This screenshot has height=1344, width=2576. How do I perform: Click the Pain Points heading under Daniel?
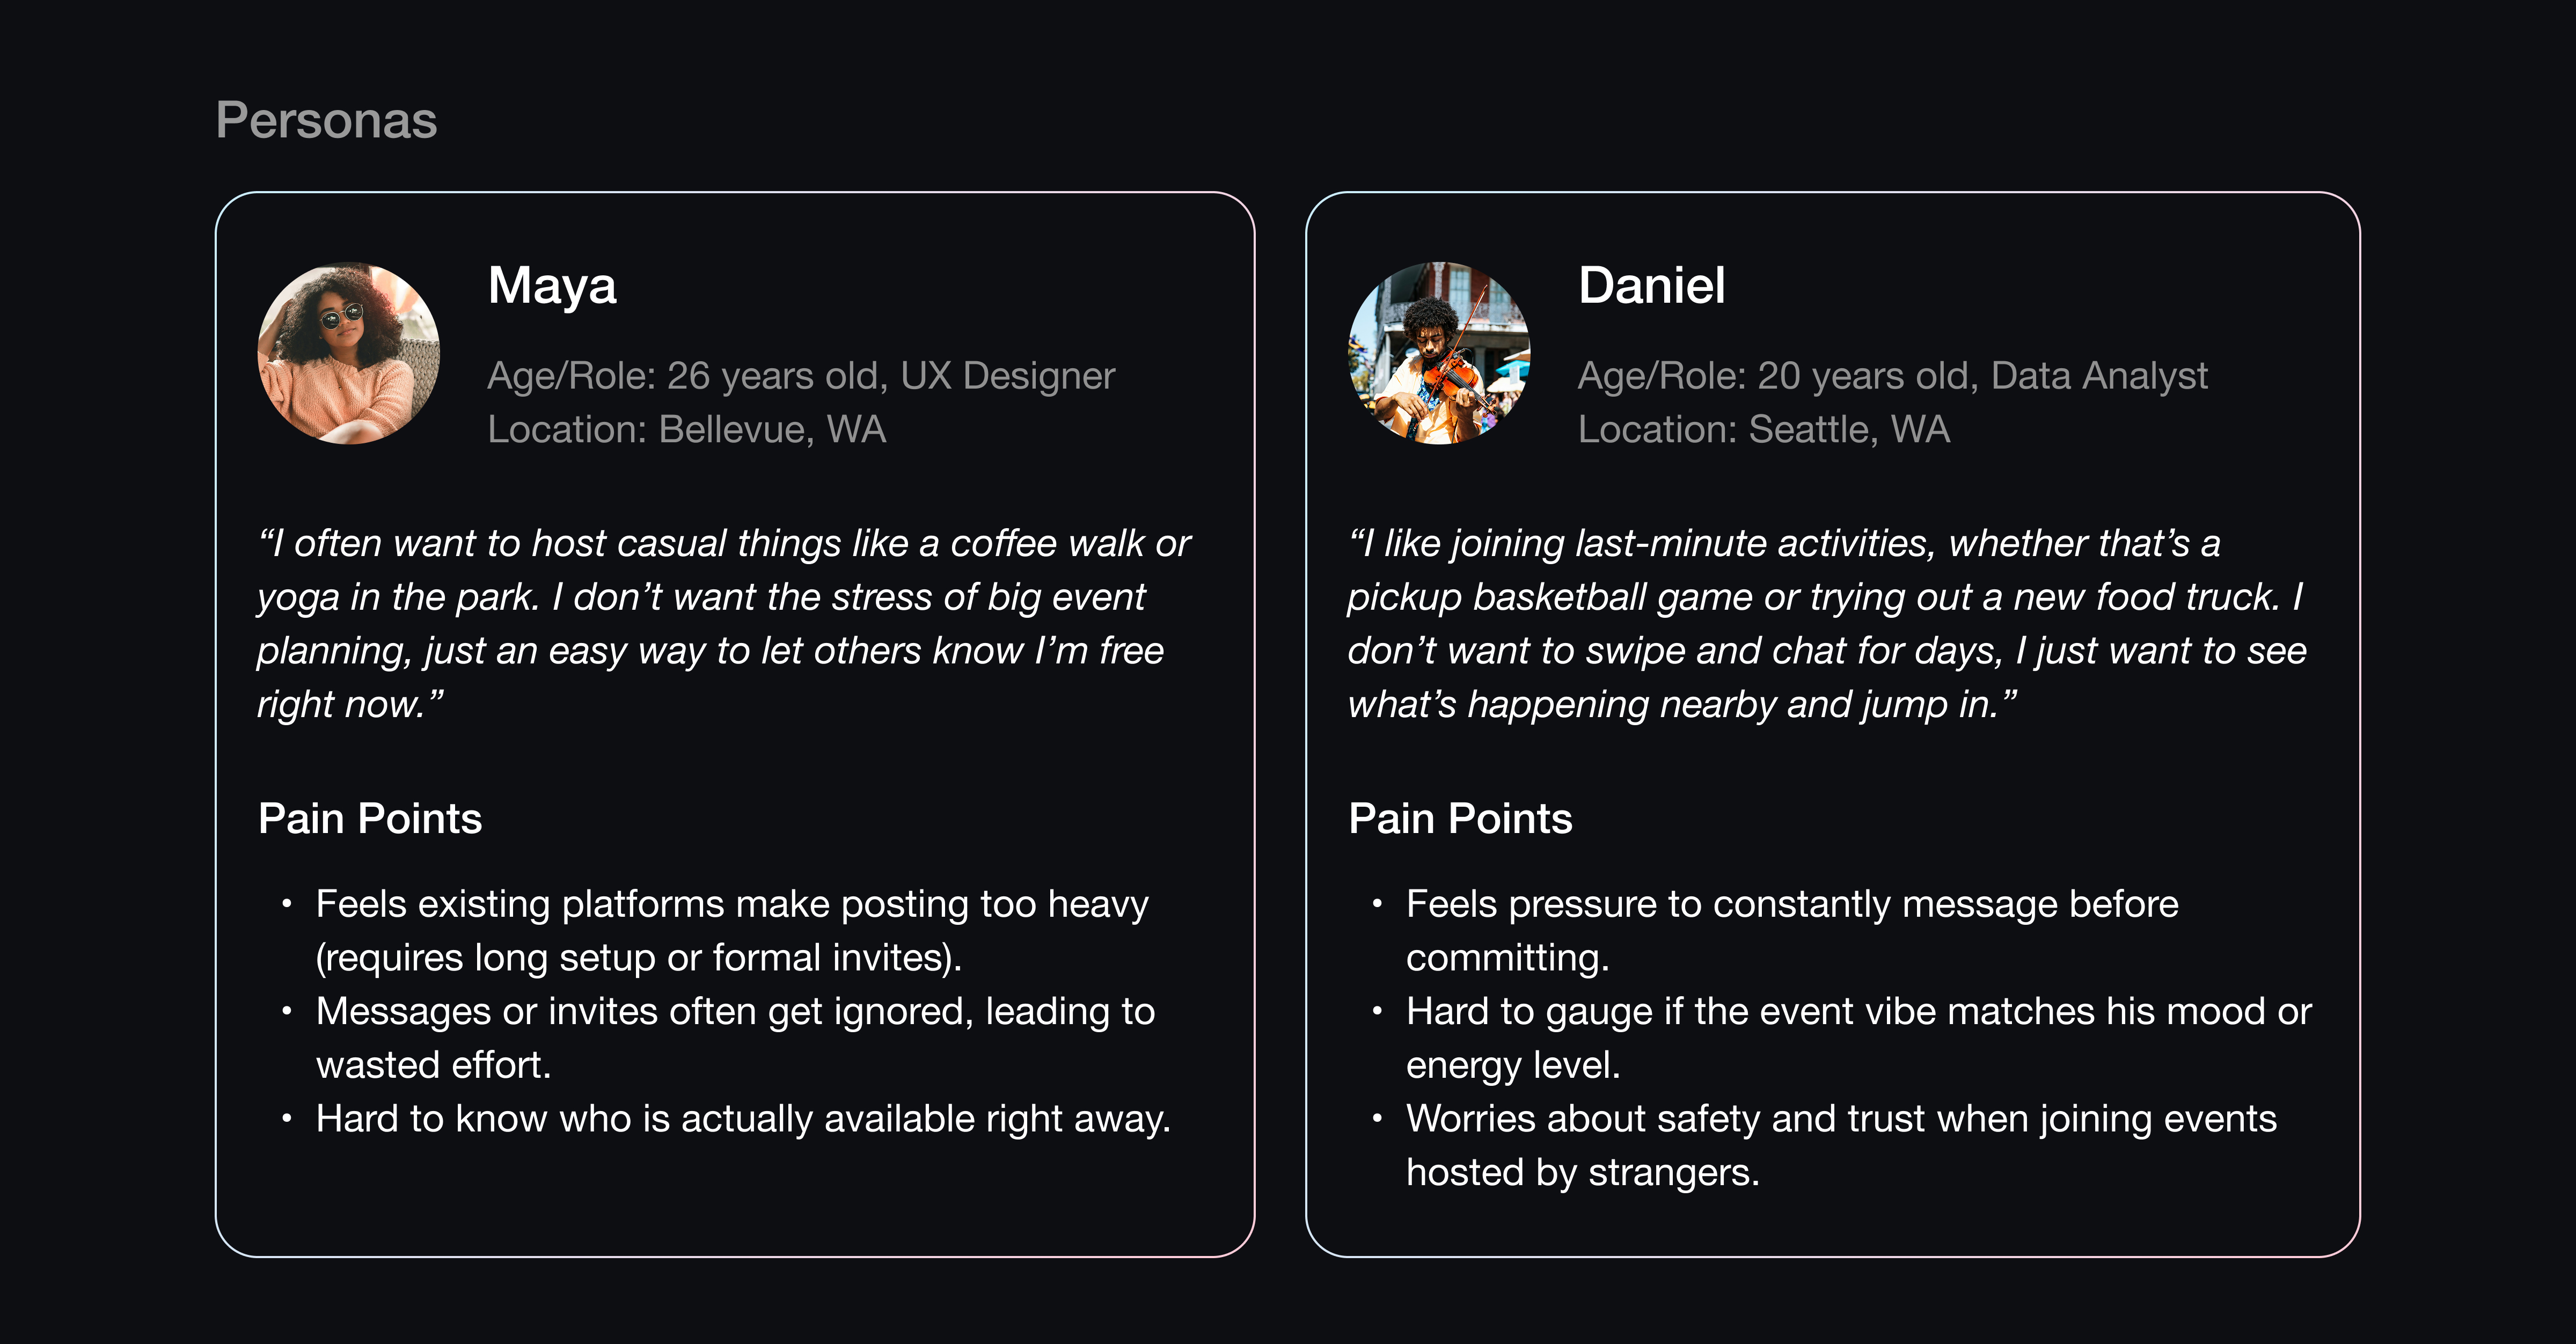pyautogui.click(x=1460, y=819)
